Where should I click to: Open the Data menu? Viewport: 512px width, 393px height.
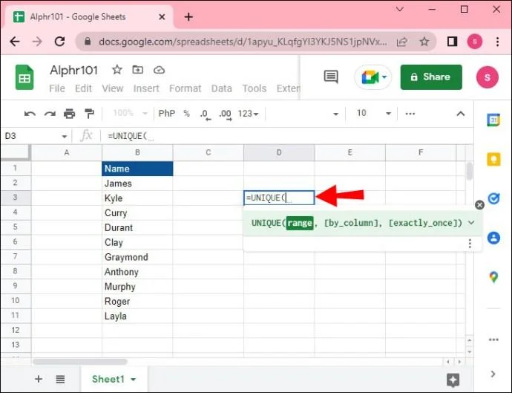tap(221, 88)
